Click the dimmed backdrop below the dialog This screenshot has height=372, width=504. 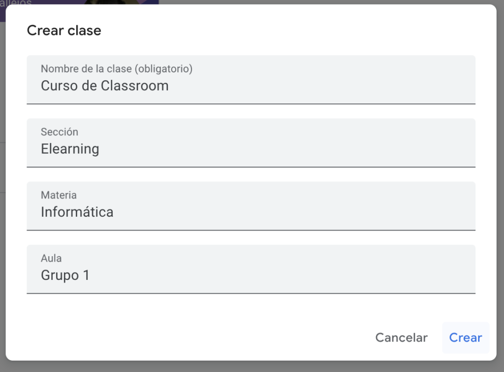pos(252,367)
